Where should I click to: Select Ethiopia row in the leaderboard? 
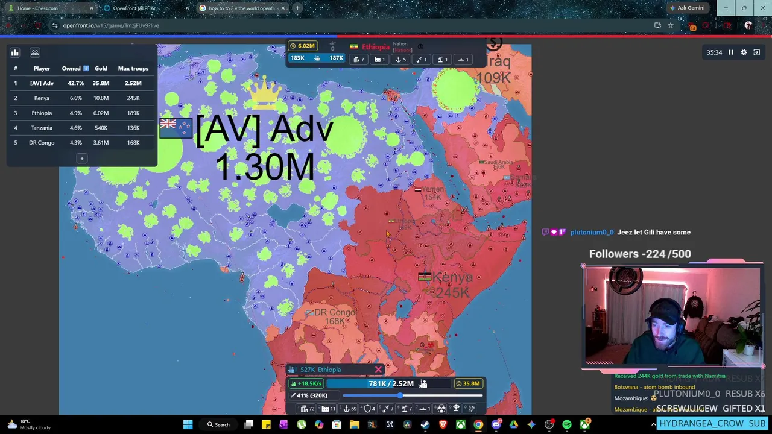(x=81, y=113)
